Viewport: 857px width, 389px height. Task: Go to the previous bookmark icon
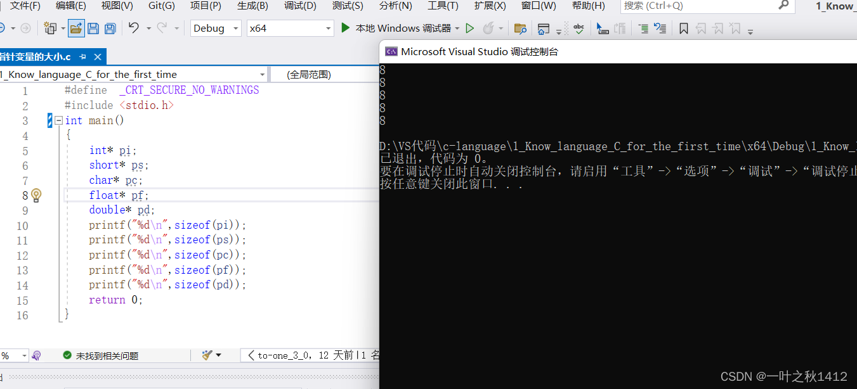(x=701, y=28)
